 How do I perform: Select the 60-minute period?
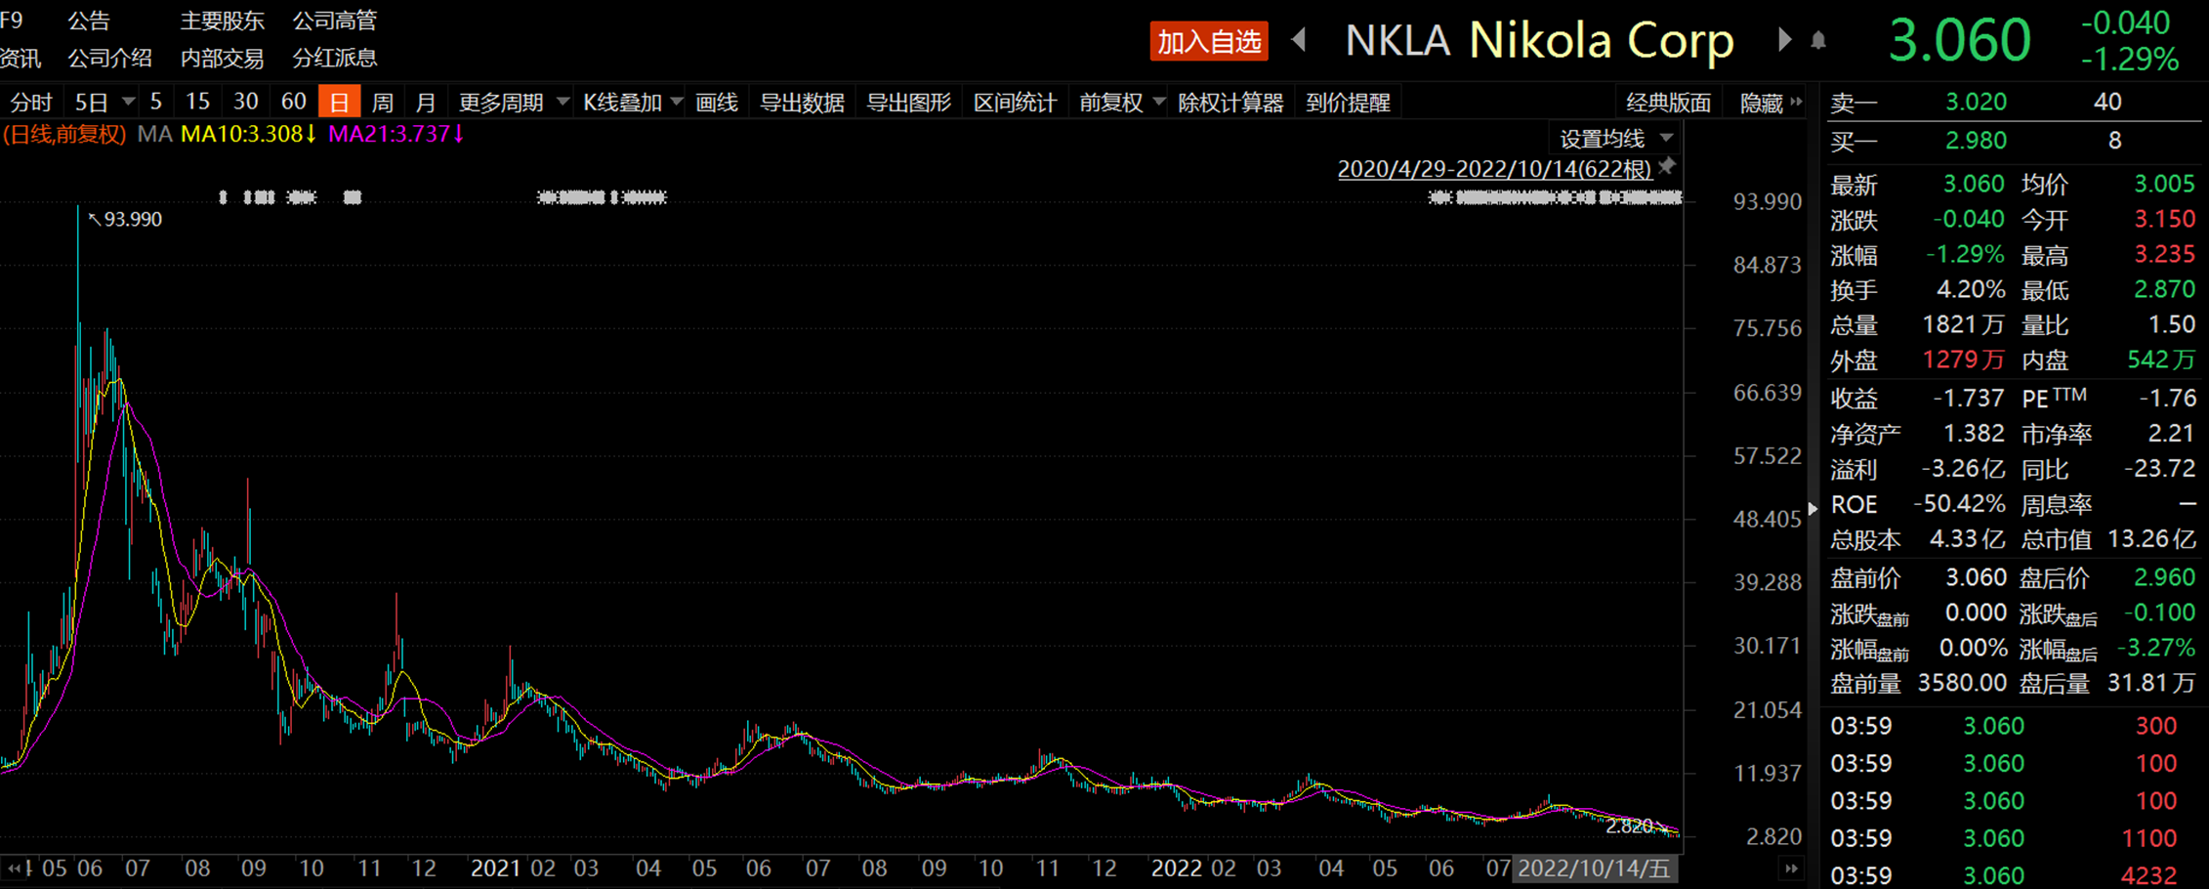[x=294, y=102]
